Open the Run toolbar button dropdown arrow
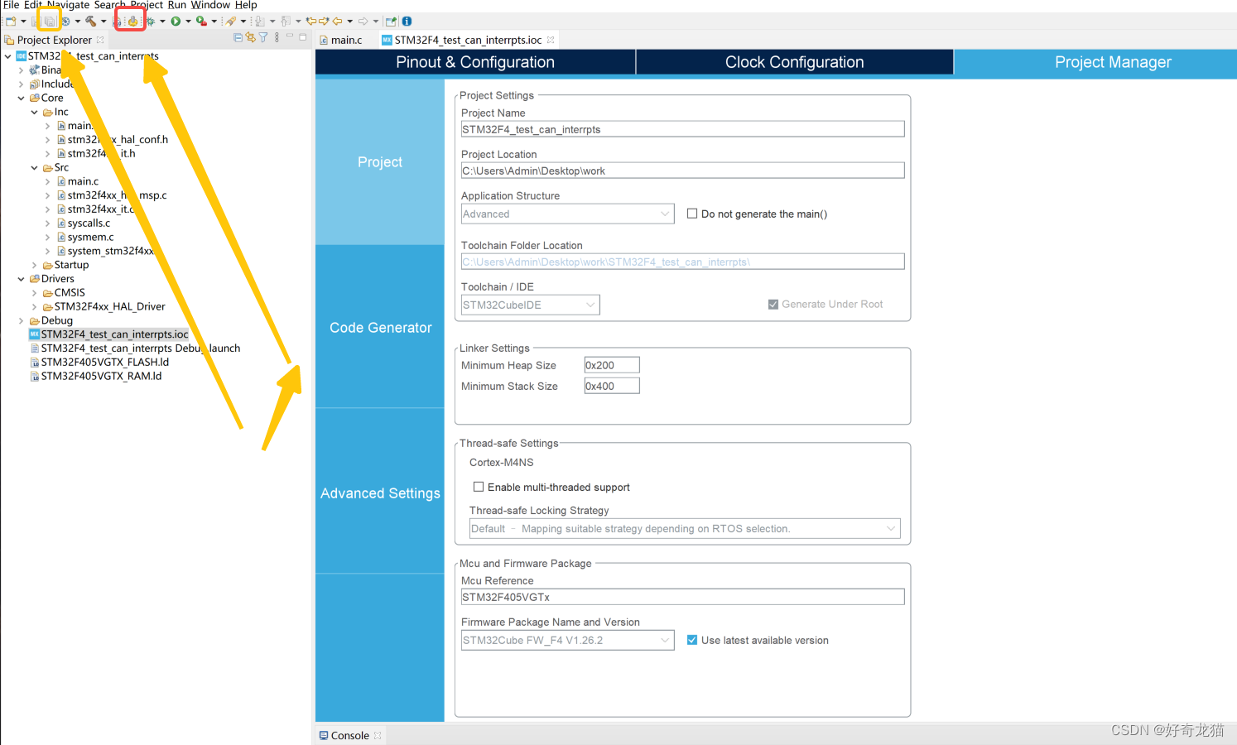The width and height of the screenshot is (1237, 745). (188, 22)
